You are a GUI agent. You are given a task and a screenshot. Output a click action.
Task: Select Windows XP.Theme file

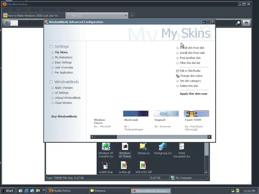tap(125, 151)
